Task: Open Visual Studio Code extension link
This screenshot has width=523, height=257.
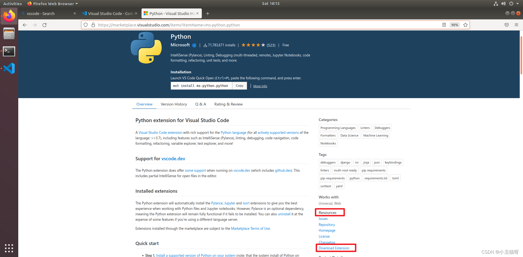Action: tap(160, 133)
